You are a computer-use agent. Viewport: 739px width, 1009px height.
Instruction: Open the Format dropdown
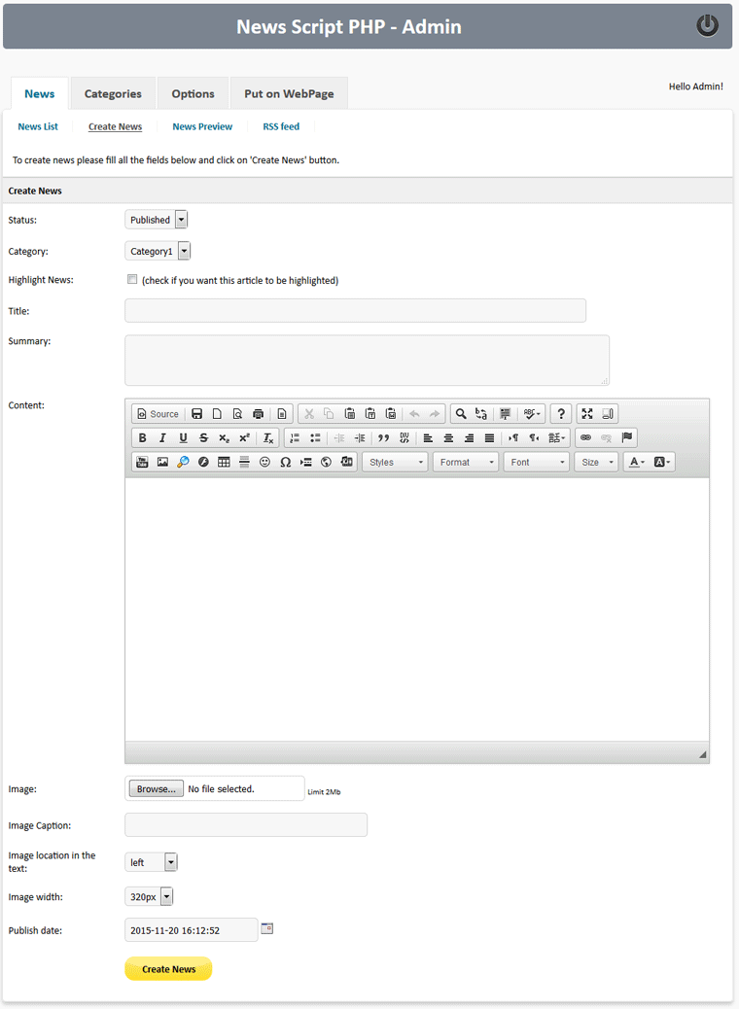coord(466,462)
